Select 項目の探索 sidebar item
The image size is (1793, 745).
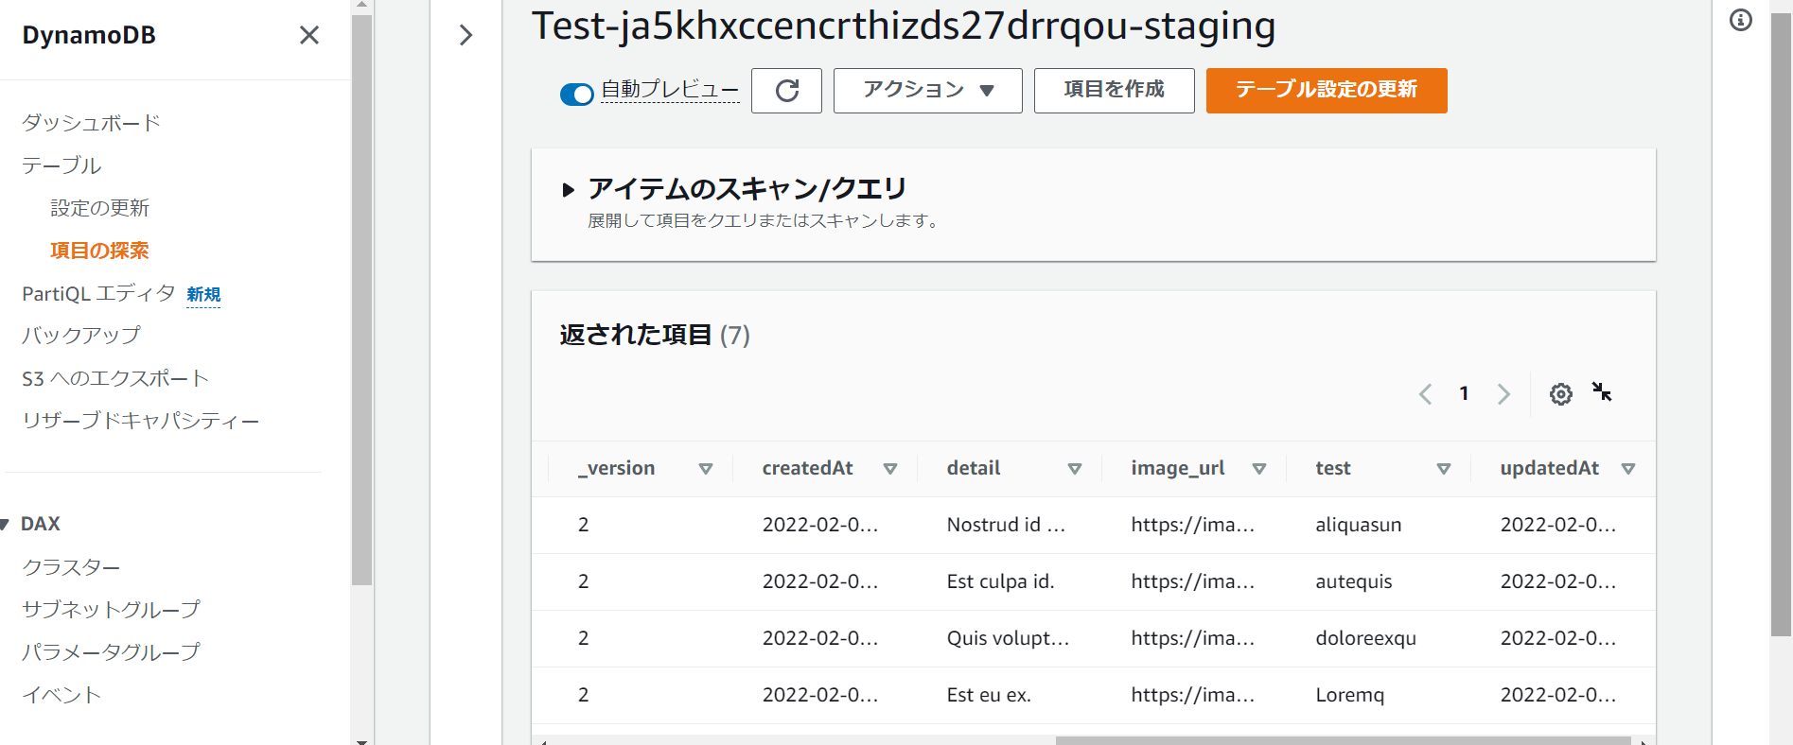click(x=99, y=251)
